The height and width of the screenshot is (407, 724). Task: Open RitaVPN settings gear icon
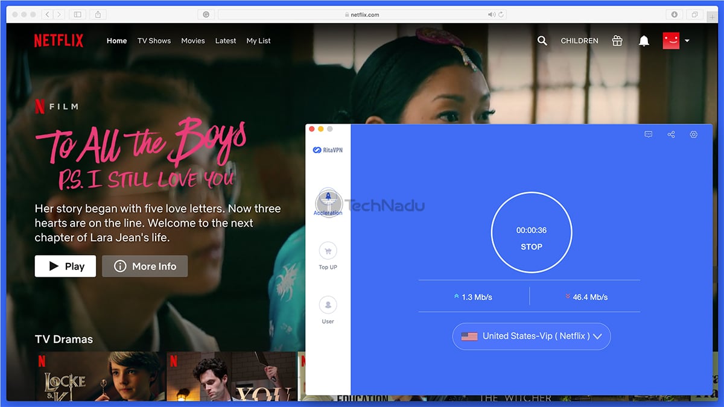click(693, 134)
